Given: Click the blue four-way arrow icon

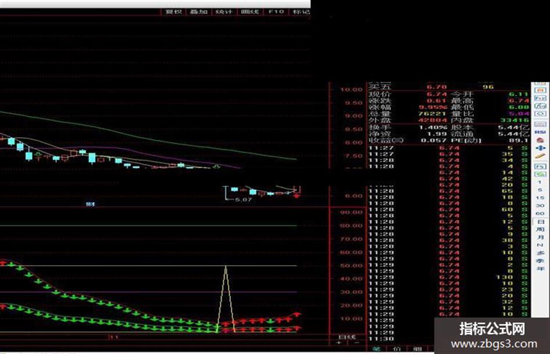Looking at the screenshot, I should click(x=540, y=148).
